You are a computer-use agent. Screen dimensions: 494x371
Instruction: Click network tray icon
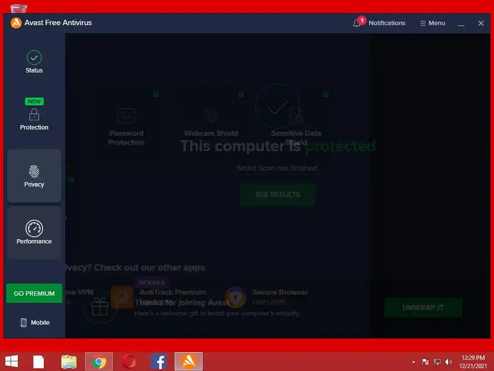(x=437, y=361)
